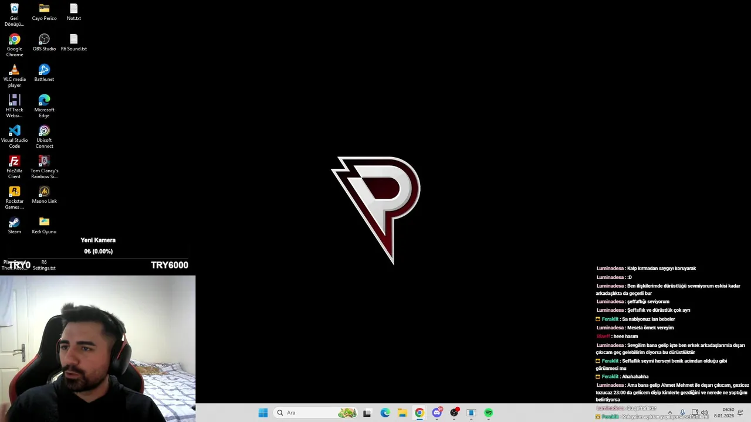
Task: Click chat message 'Sa nabiyonuz lan bebeler'
Action: (648, 319)
